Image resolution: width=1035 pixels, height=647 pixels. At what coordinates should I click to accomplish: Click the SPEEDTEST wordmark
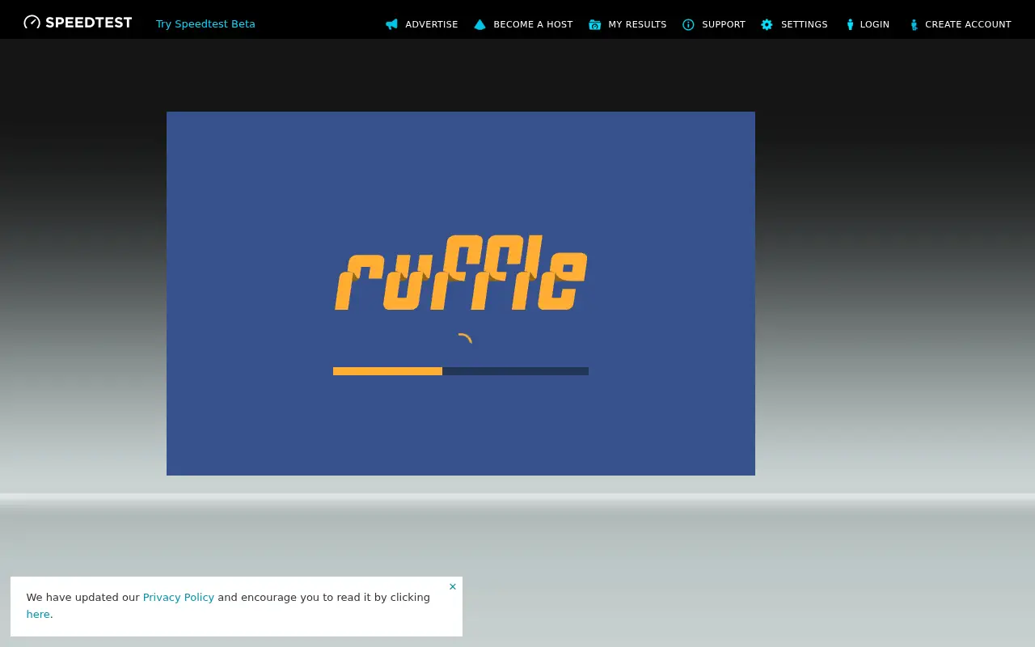coord(88,23)
